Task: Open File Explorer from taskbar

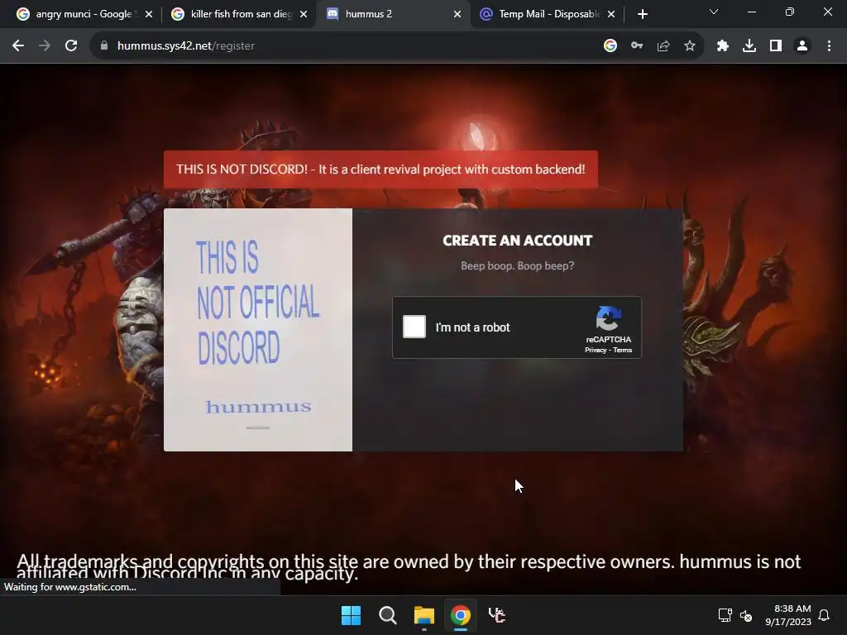Action: [424, 615]
